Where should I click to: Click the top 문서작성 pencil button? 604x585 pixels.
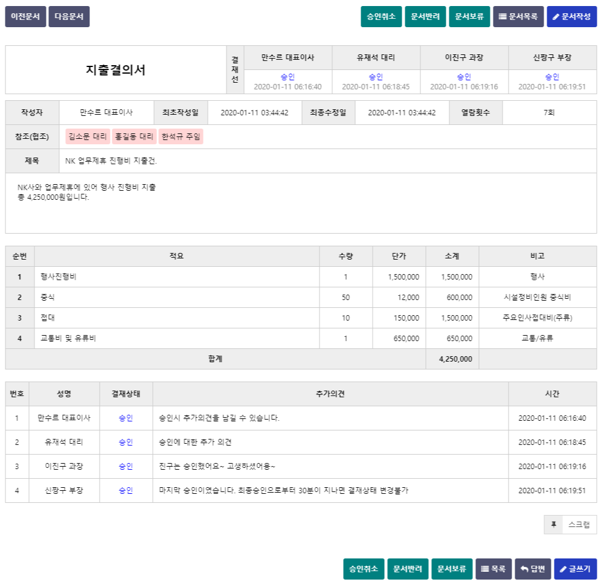tap(571, 17)
